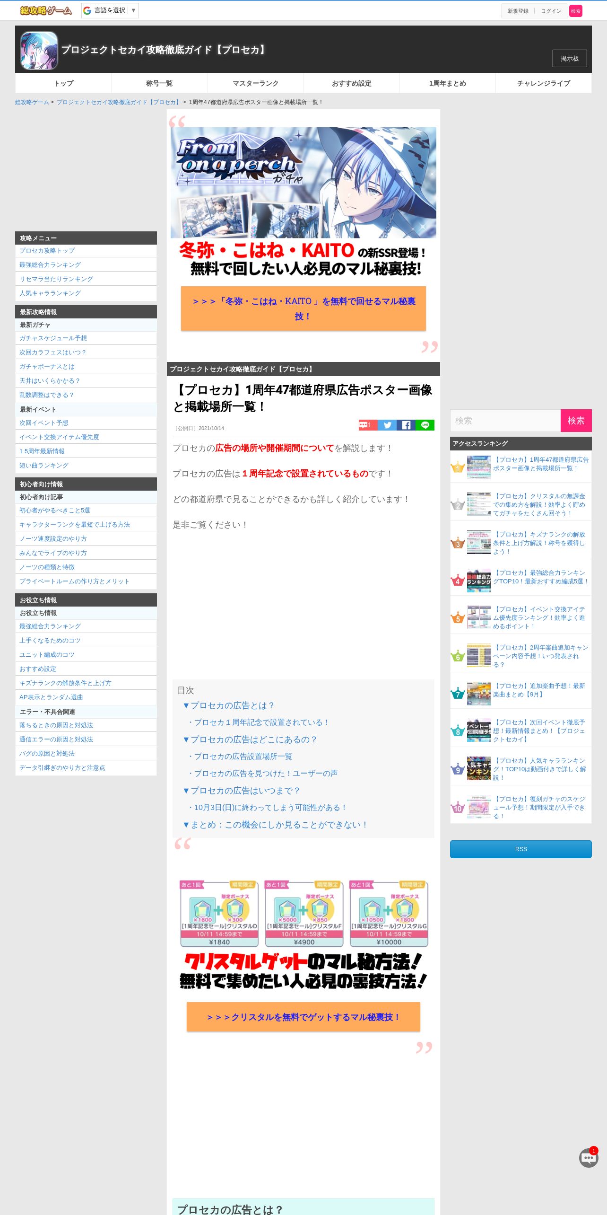Click the bronze rank 3 crown icon
Screen dimensions: 607x1215
458,543
